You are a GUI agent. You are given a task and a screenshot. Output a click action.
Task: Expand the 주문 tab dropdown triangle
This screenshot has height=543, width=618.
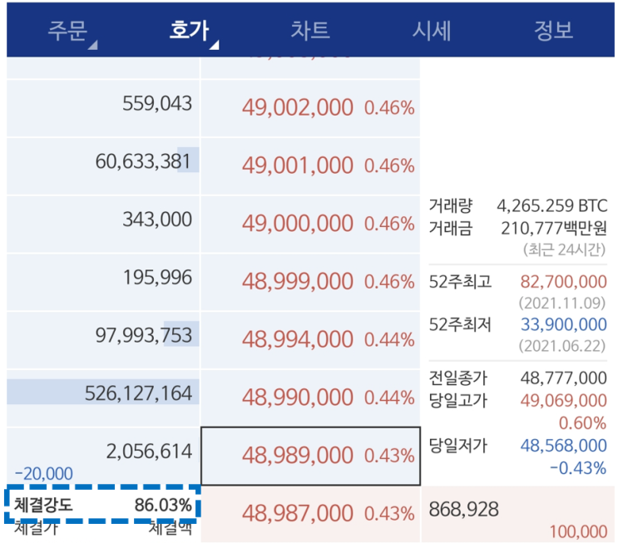pyautogui.click(x=92, y=45)
